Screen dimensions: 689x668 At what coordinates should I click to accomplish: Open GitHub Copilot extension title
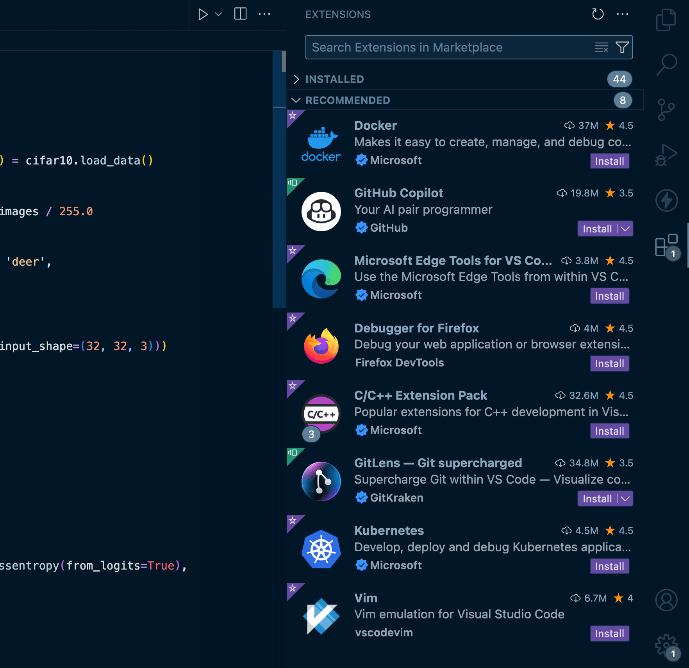pyautogui.click(x=398, y=193)
